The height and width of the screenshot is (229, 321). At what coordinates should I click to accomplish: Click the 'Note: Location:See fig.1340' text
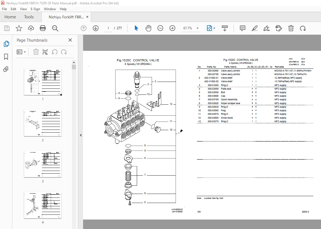point(210,198)
